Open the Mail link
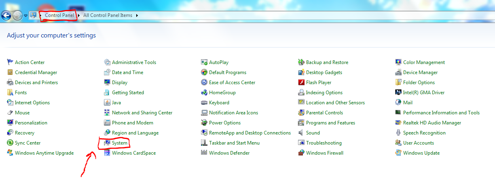Image resolution: width=495 pixels, height=180 pixels. [x=408, y=103]
